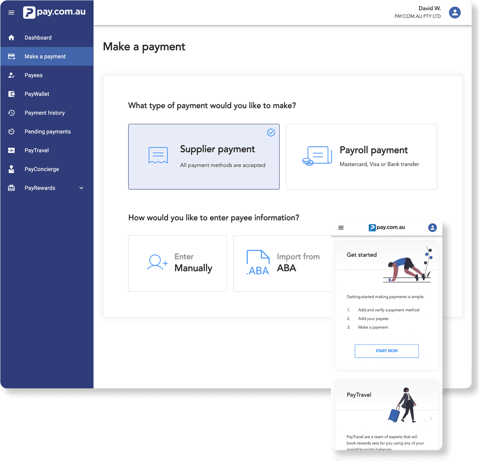Screen dimensions: 479x461
Task: Click the supplier payment receipt icon
Action: (158, 155)
